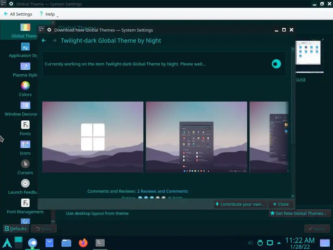Open the download dialog window menu icon
The width and height of the screenshot is (333, 250).
coord(41,30)
